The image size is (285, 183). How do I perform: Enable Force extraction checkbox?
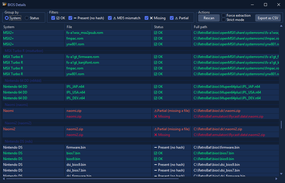coord(224,15)
